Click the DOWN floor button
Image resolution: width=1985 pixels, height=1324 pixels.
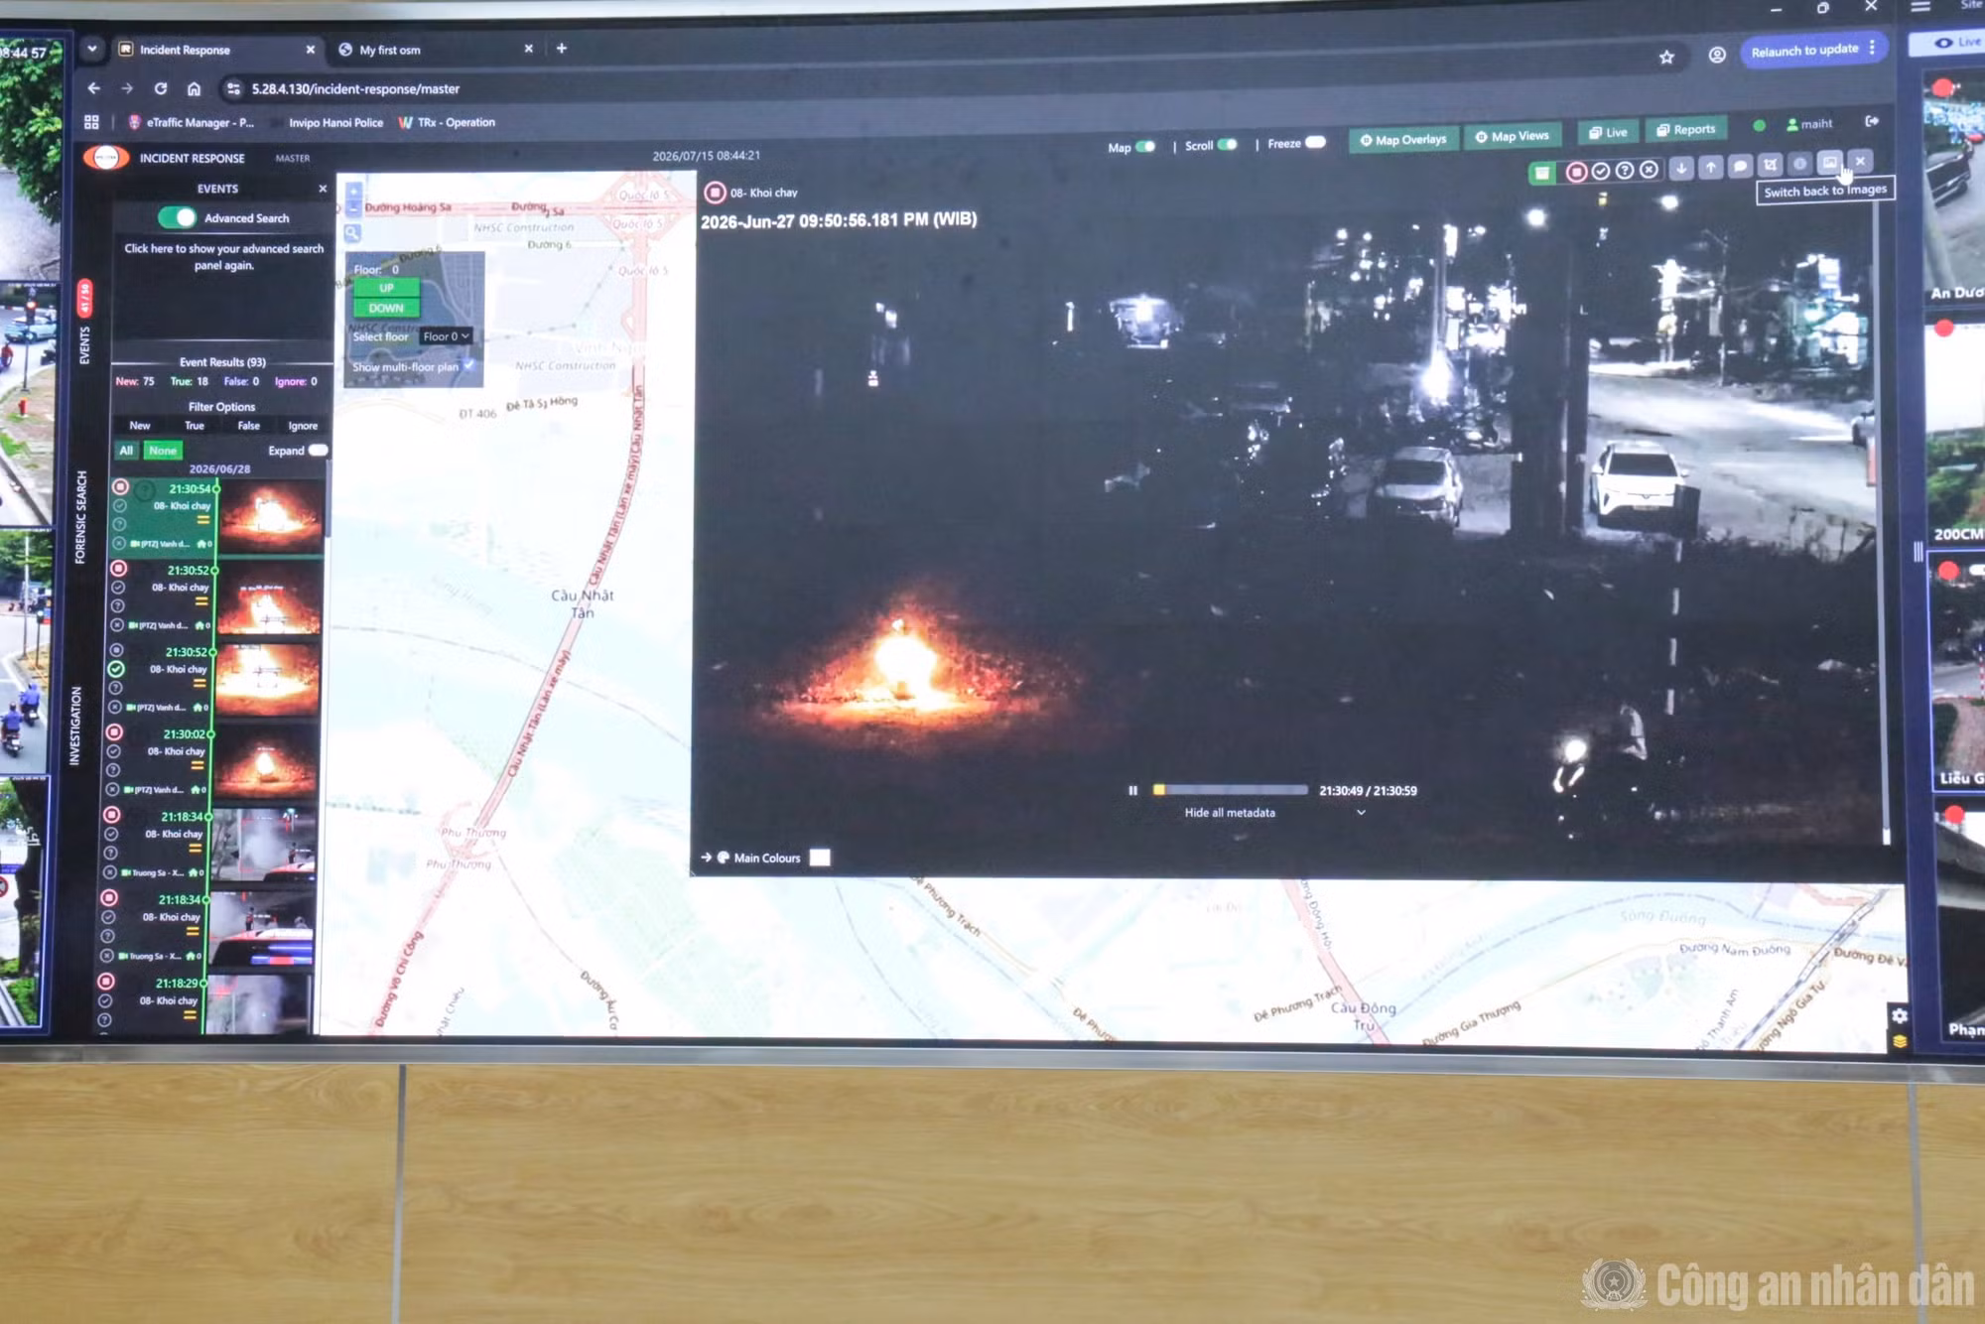[386, 308]
